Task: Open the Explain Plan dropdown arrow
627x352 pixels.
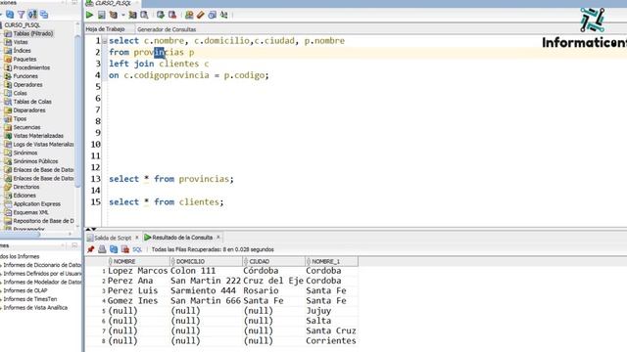Action: 123,16
